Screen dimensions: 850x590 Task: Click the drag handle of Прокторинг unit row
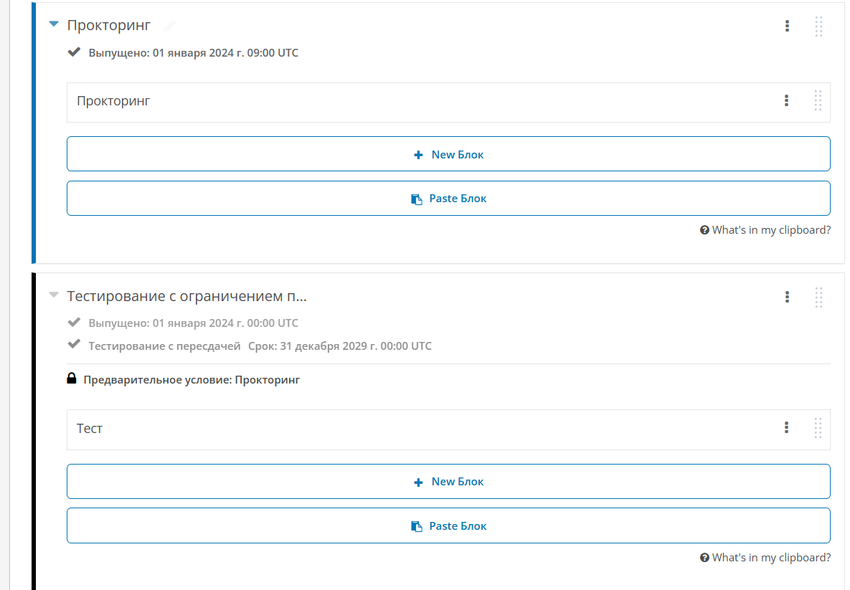click(x=818, y=101)
